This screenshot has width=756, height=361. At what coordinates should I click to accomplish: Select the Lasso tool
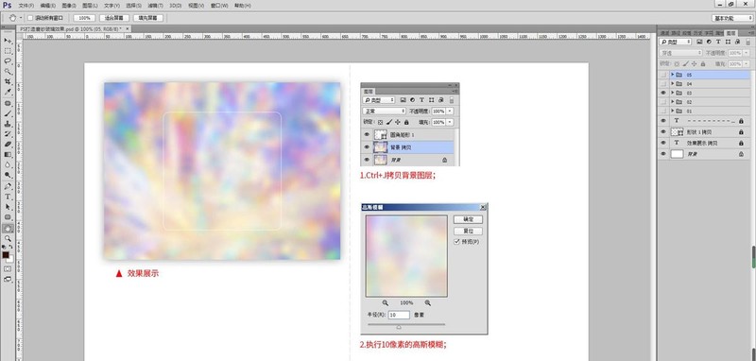tap(8, 61)
